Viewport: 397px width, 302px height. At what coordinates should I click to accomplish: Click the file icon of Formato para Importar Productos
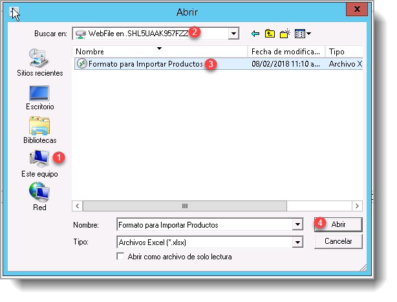[x=81, y=63]
